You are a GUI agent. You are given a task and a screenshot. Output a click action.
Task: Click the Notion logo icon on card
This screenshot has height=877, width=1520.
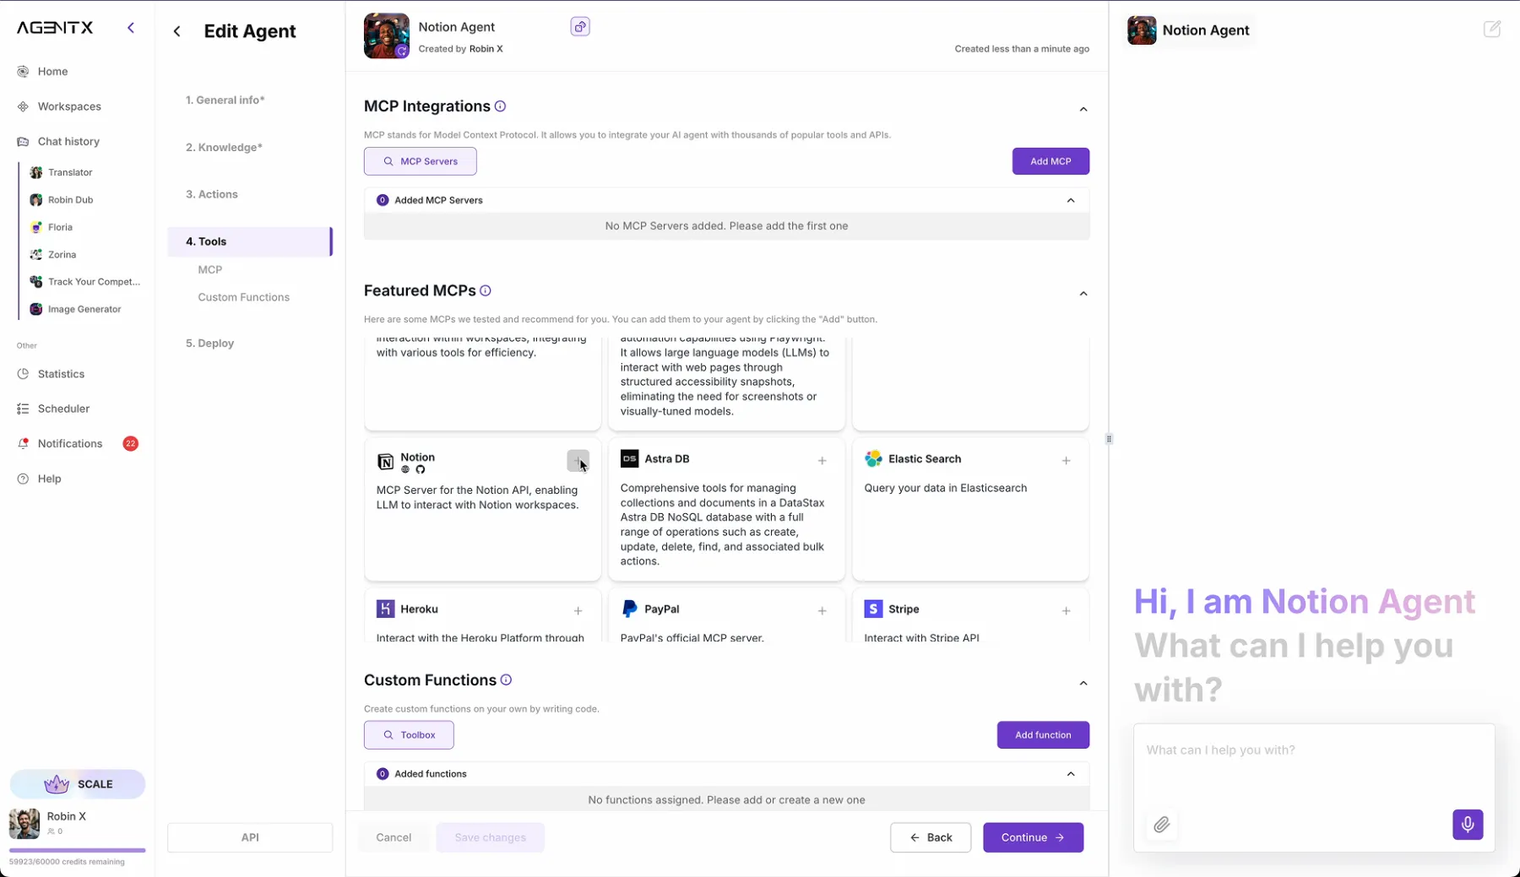pos(386,462)
